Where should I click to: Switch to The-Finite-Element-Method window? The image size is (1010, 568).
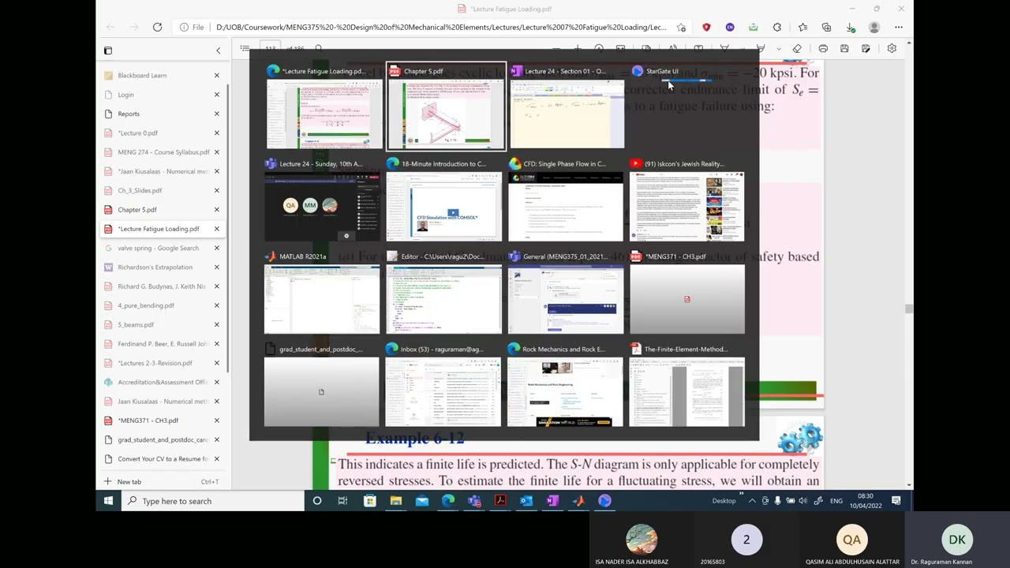pyautogui.click(x=687, y=385)
